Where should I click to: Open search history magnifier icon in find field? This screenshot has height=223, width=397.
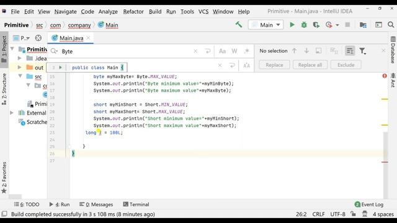(54, 51)
